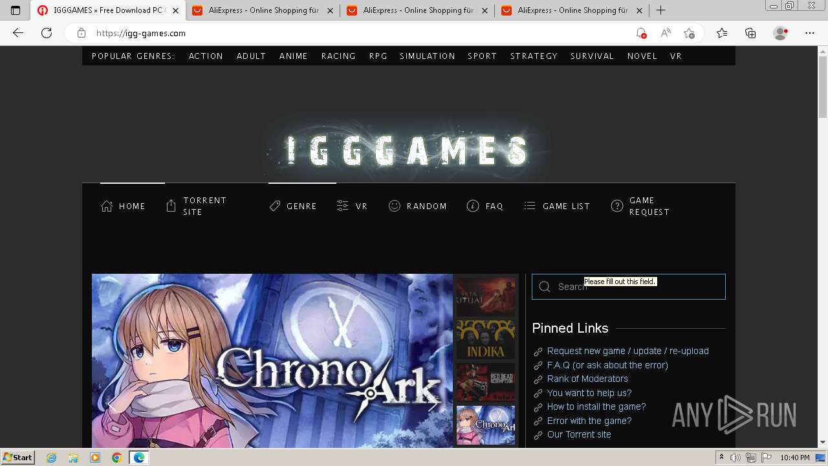Open GAME LIST nav item
Viewport: 828px width, 466px height.
[x=557, y=206]
